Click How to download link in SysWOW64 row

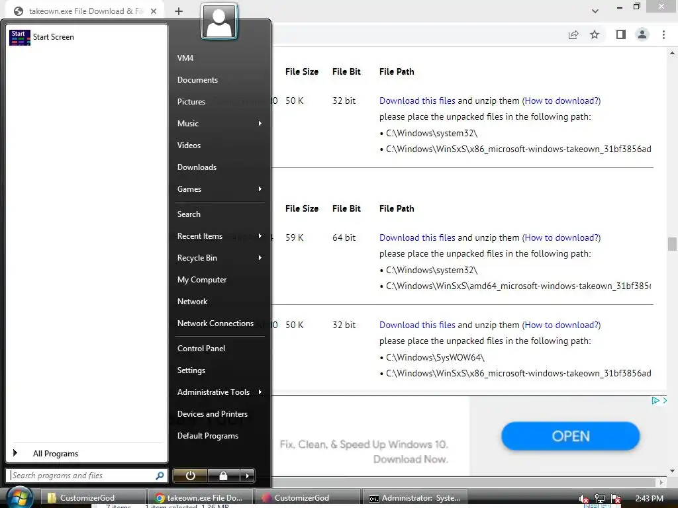click(561, 325)
